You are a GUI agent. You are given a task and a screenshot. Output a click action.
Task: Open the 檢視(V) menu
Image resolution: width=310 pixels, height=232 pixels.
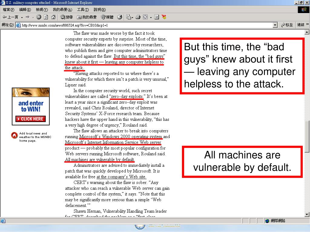click(42, 9)
